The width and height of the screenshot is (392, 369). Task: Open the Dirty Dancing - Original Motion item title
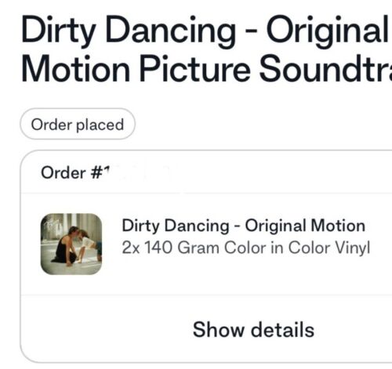click(244, 226)
